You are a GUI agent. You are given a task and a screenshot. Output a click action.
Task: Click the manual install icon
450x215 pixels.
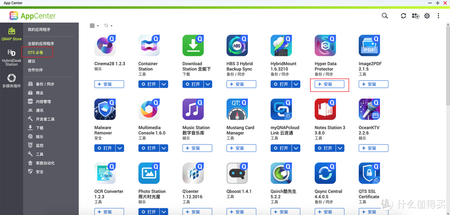(x=415, y=16)
